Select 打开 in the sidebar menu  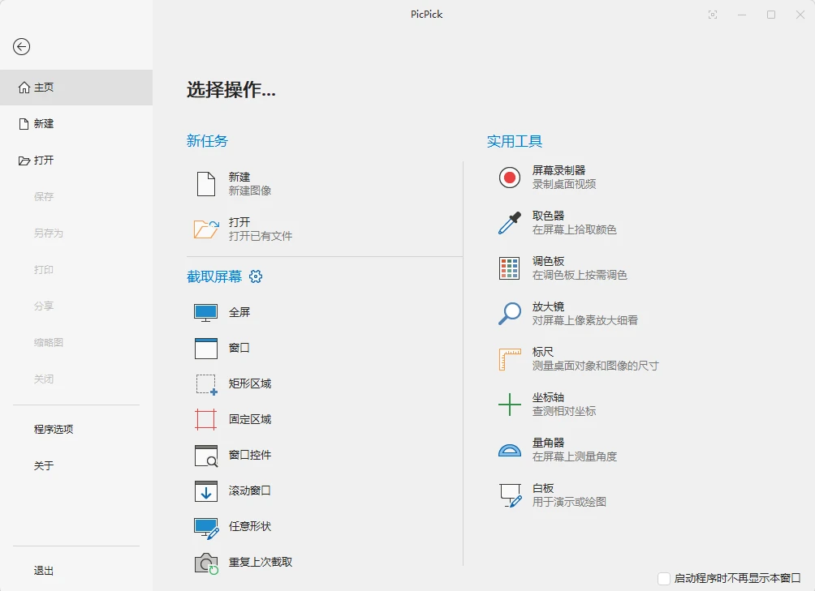(x=76, y=161)
